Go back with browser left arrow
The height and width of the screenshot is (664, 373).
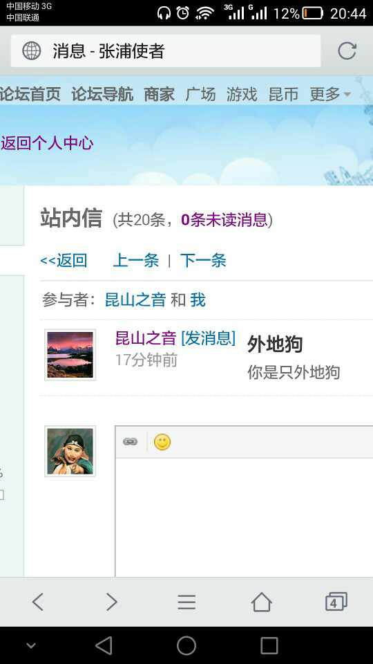(x=37, y=601)
